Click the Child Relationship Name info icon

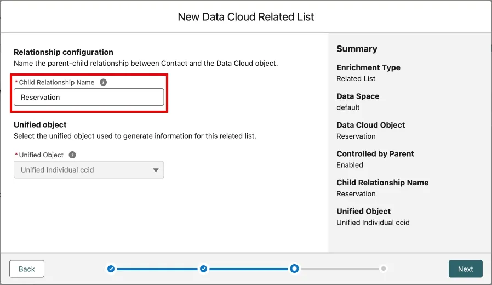[103, 82]
